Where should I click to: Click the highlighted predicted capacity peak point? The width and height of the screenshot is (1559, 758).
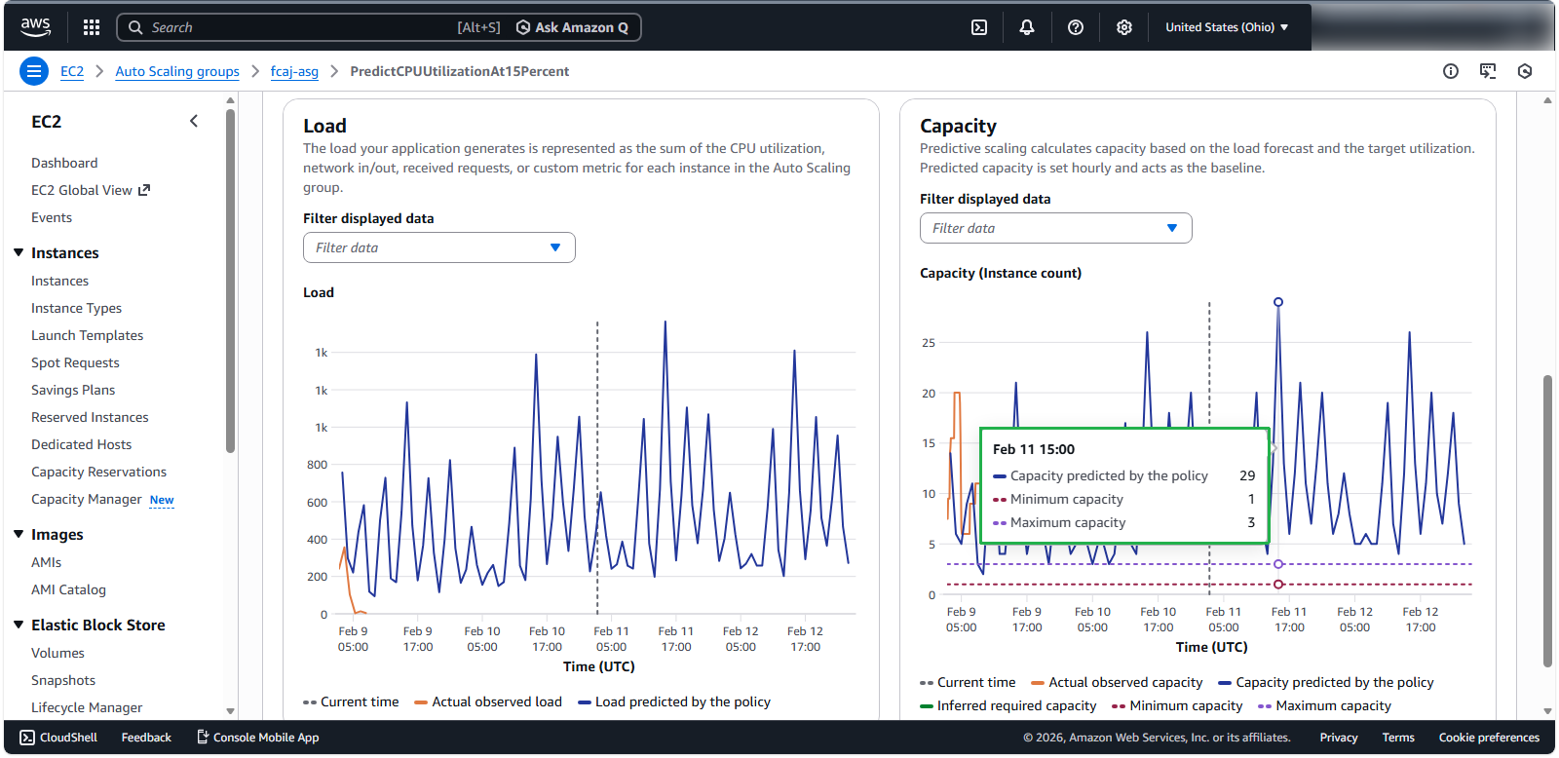point(1278,302)
